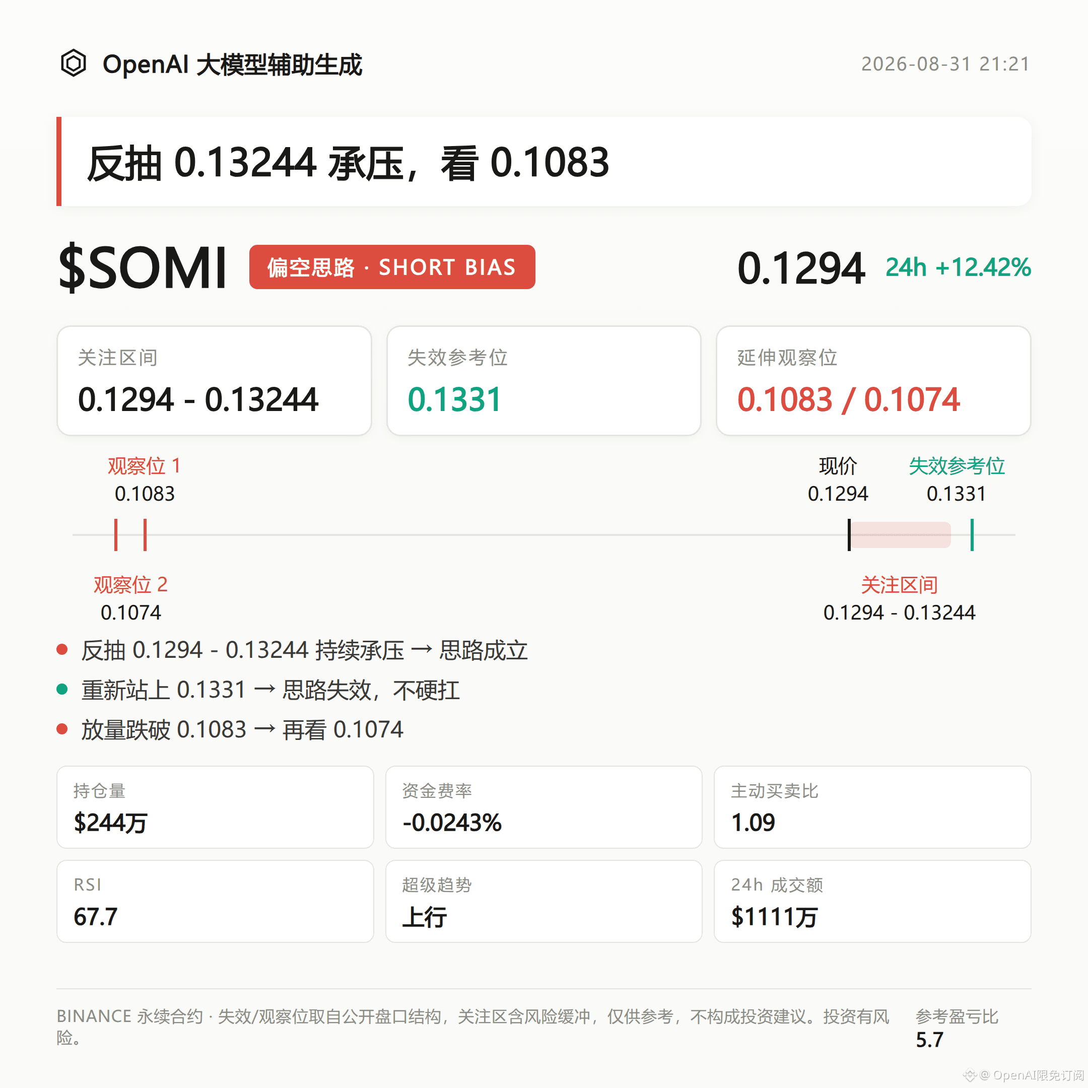
Task: Click the red 0.1074 marker on the price line
Action: click(116, 535)
